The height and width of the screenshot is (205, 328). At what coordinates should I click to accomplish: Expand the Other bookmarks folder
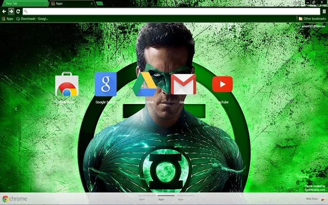coord(312,18)
